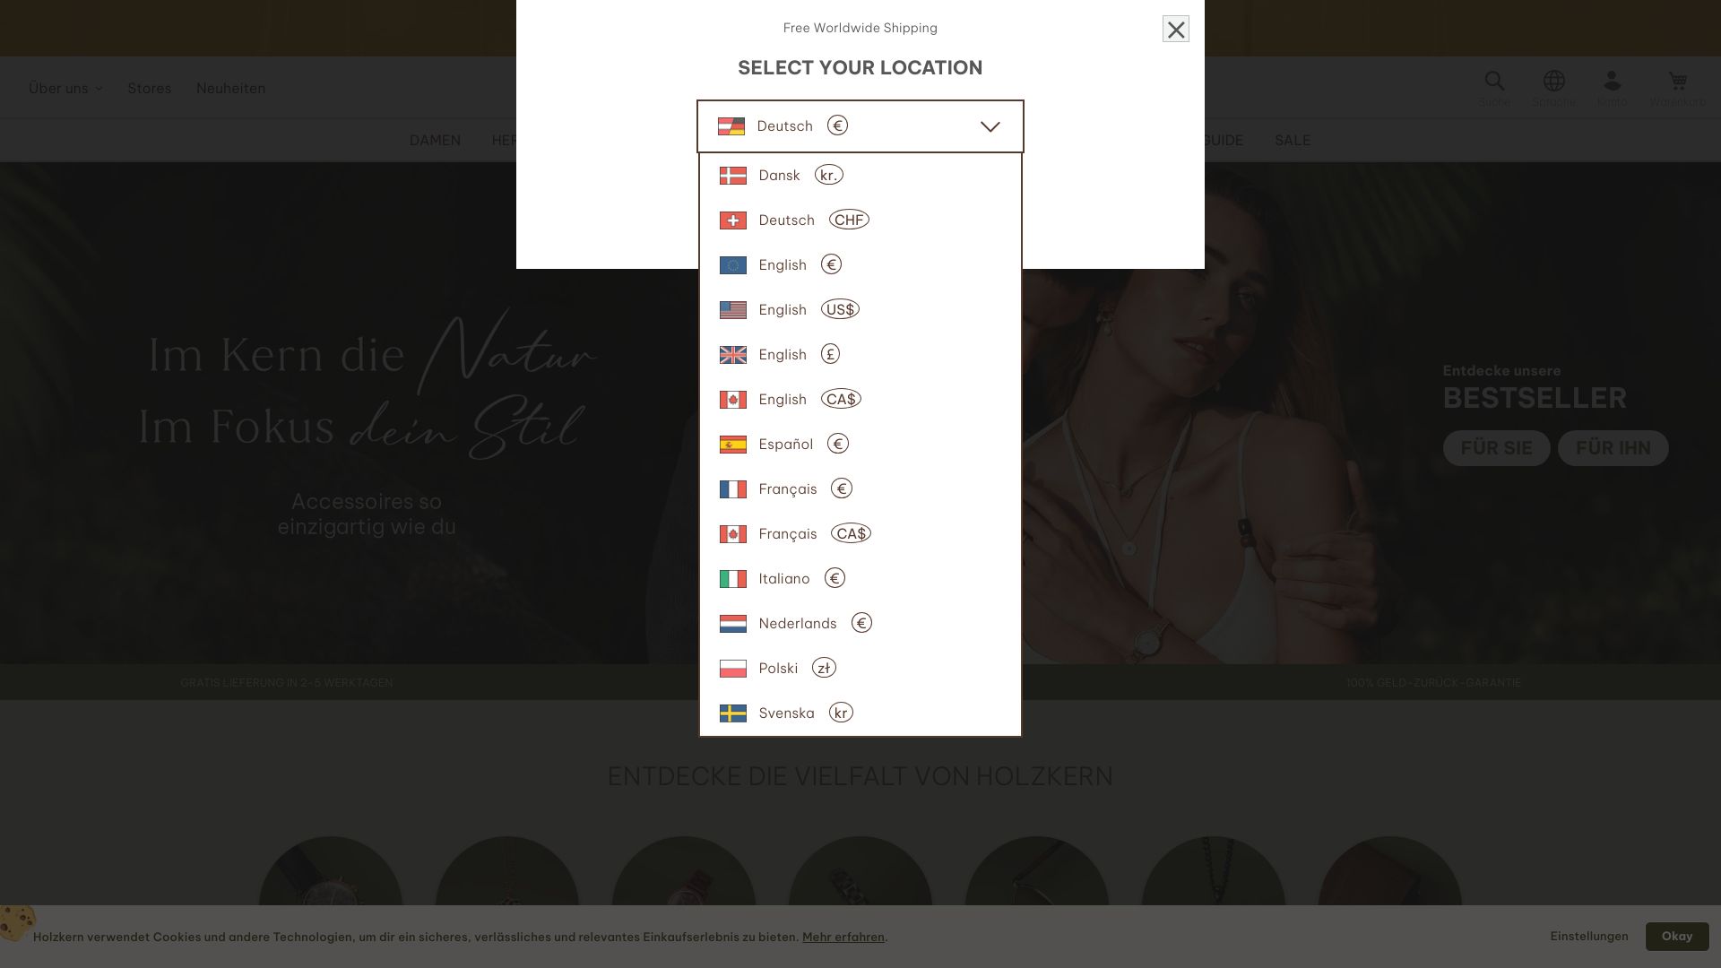
Task: Click the US$ currency badge
Action: point(840,309)
